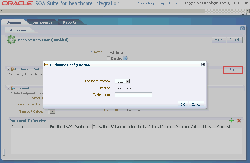Switch to the Designer tab
Viewport: 250px width, 163px height.
14,22
